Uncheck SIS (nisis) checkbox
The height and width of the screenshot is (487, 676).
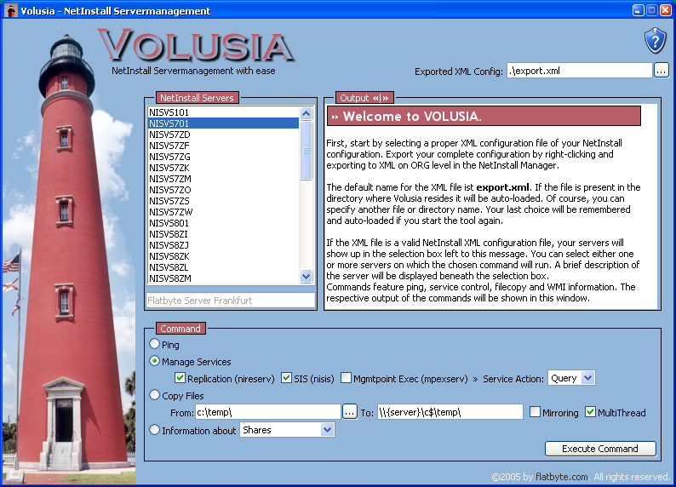coord(286,378)
